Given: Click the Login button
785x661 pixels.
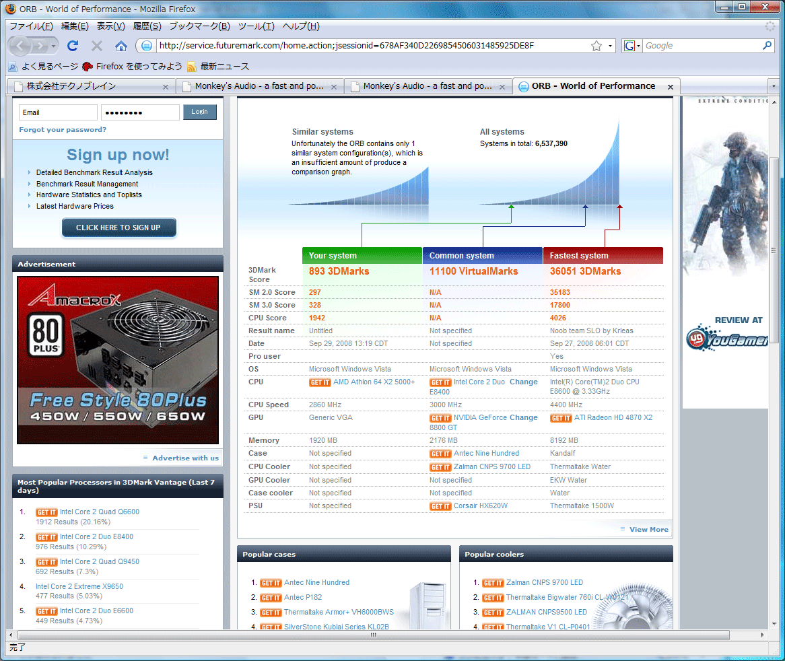Looking at the screenshot, I should [200, 112].
